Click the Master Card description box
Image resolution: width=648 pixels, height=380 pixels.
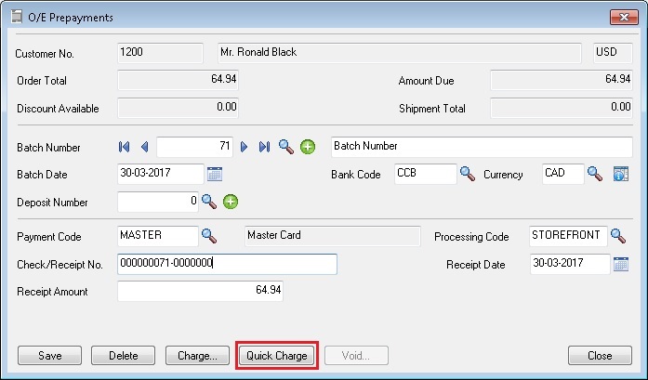point(333,236)
